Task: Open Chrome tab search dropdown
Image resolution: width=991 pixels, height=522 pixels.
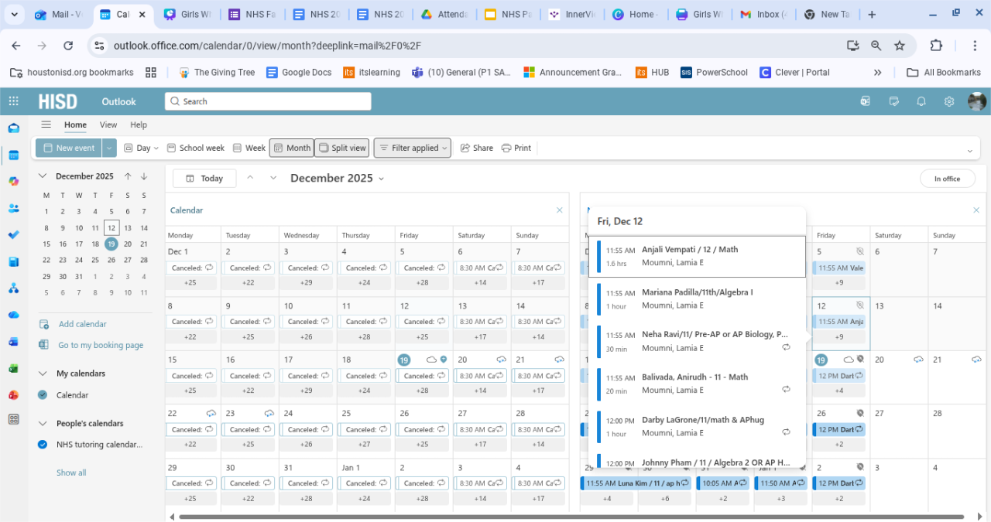Action: 13,14
